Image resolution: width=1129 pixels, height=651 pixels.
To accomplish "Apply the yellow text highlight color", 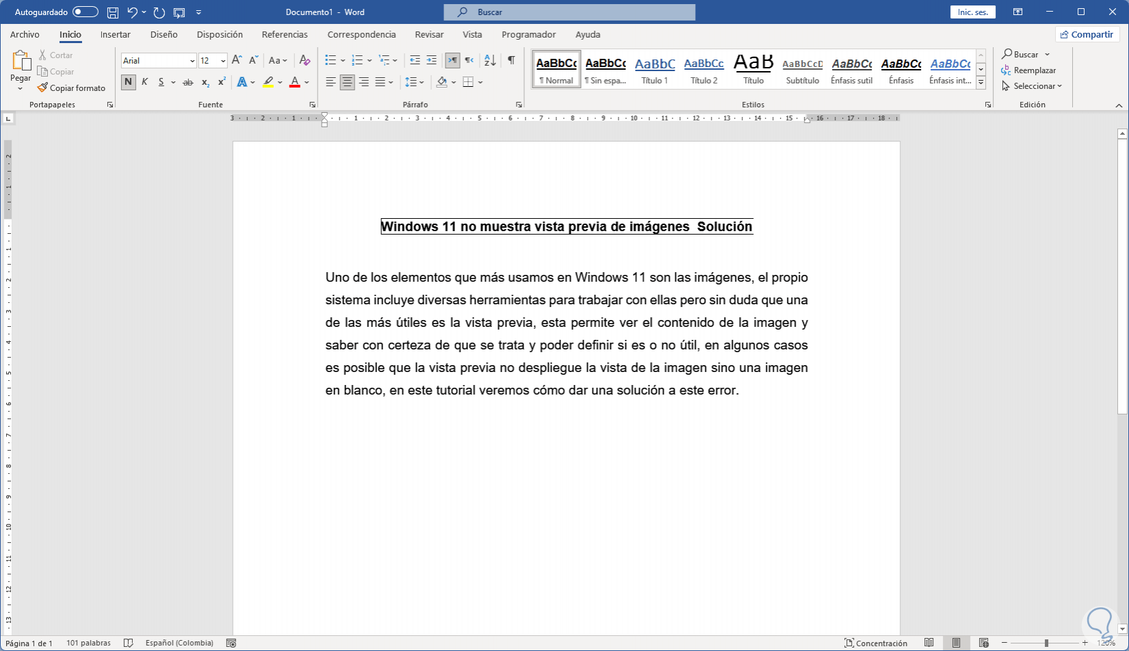I will [x=268, y=82].
